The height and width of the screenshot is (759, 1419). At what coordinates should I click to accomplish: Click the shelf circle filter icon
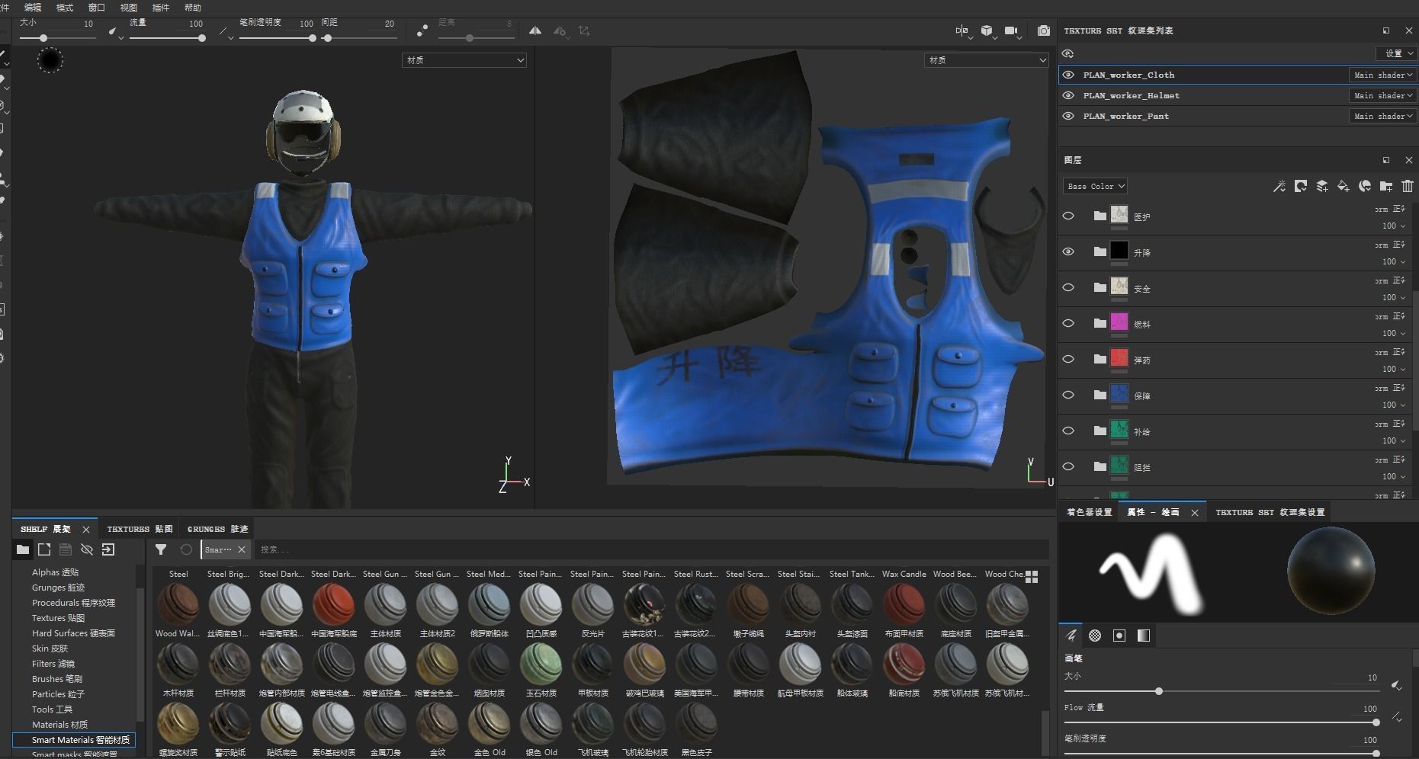[186, 549]
